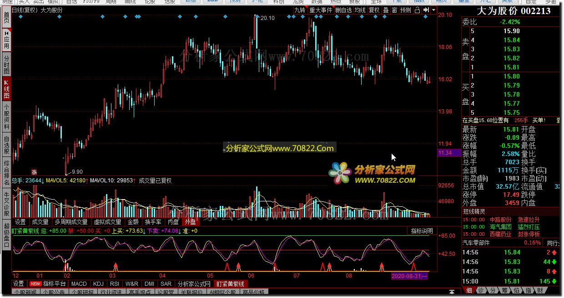Click the 叠 overlay button
The width and height of the screenshot is (564, 298).
click(386, 10)
